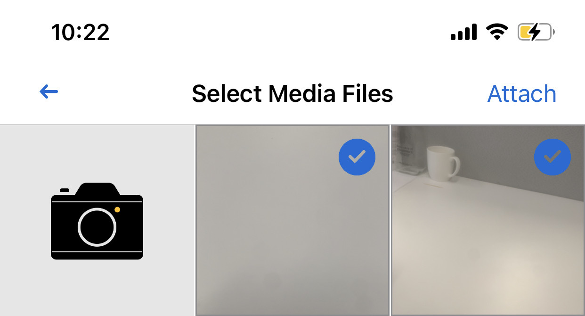Screen dimensions: 585x316
Task: Click the Select Media Files title
Action: point(292,93)
